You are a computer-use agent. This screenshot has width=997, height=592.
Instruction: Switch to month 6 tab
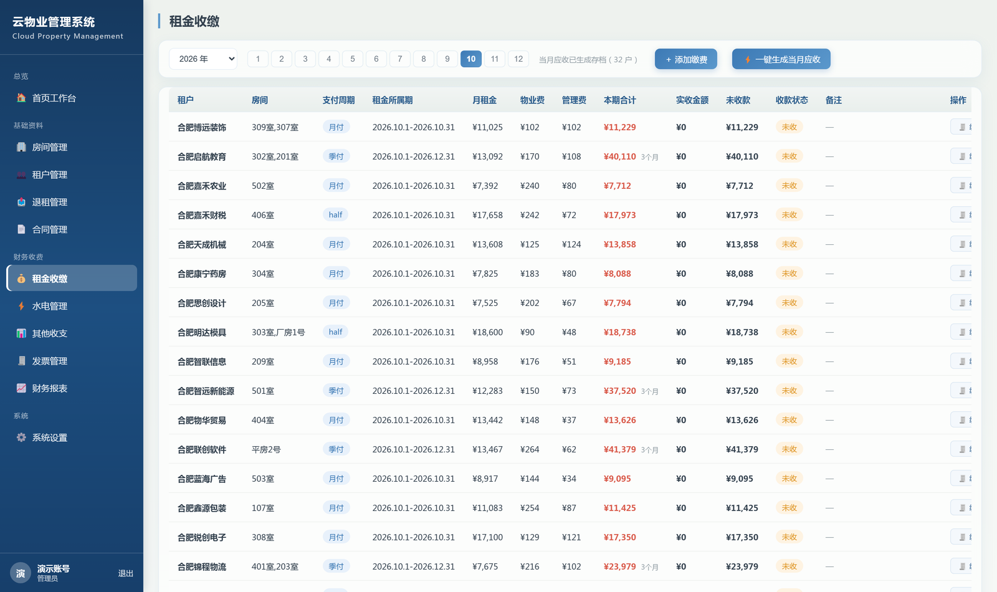[x=376, y=59]
